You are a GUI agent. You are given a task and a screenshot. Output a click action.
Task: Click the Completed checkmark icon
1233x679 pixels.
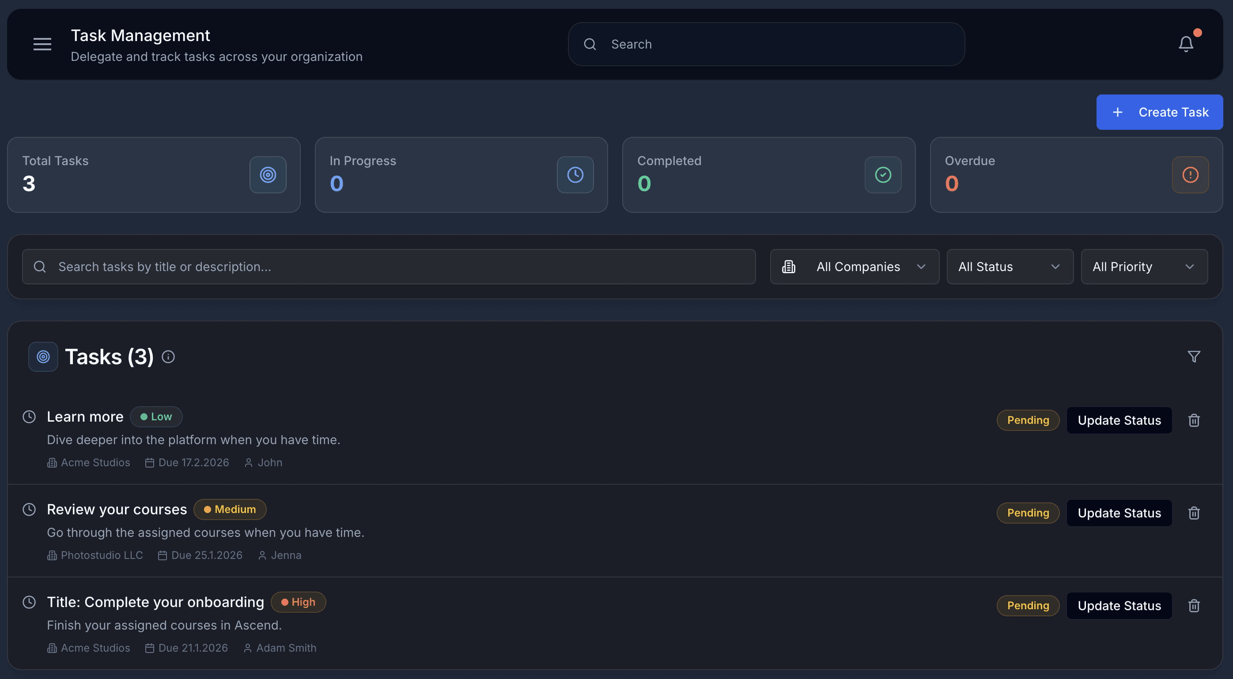883,175
